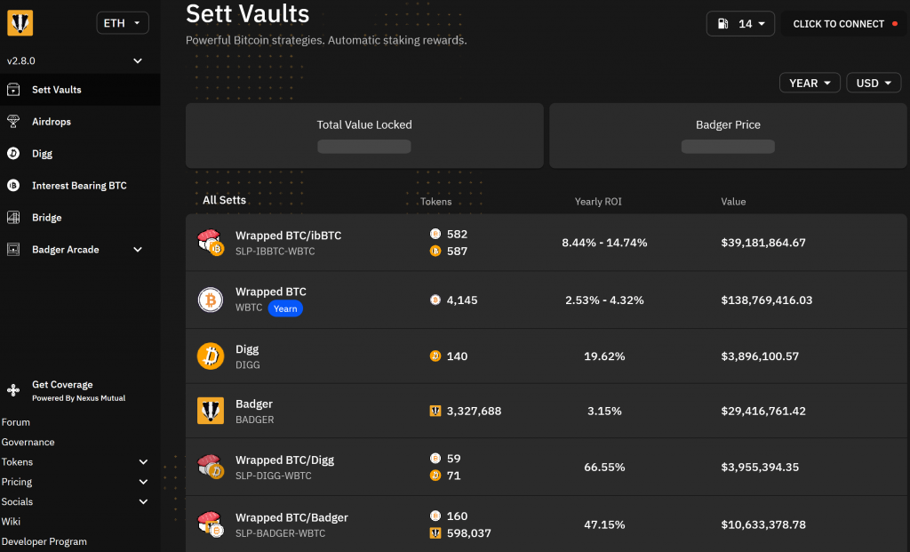
Task: Click the Tokens column header
Action: pos(435,202)
